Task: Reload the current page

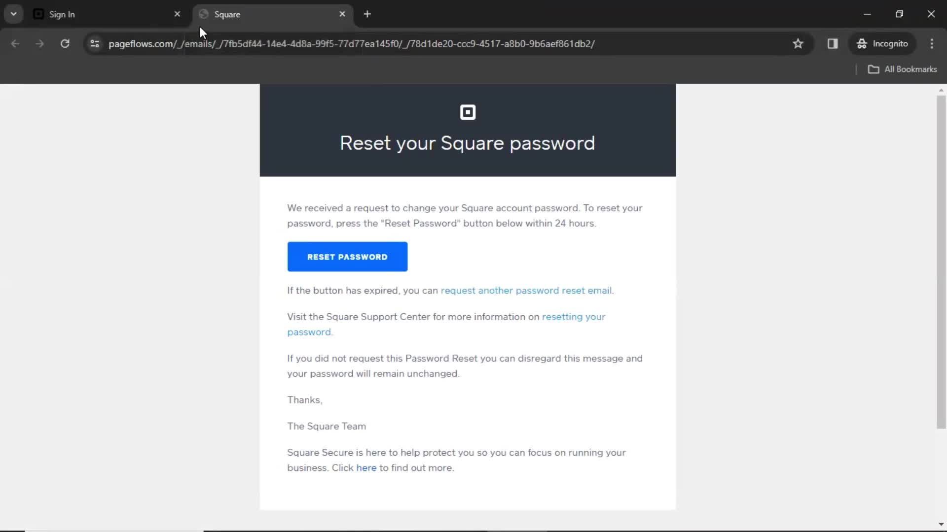Action: (x=65, y=44)
